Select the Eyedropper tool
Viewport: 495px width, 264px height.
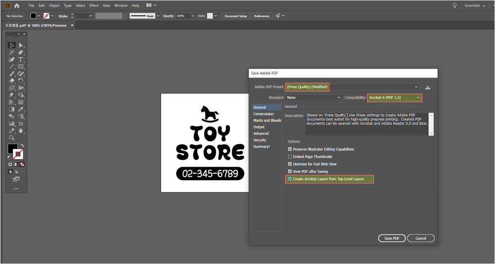click(21, 109)
